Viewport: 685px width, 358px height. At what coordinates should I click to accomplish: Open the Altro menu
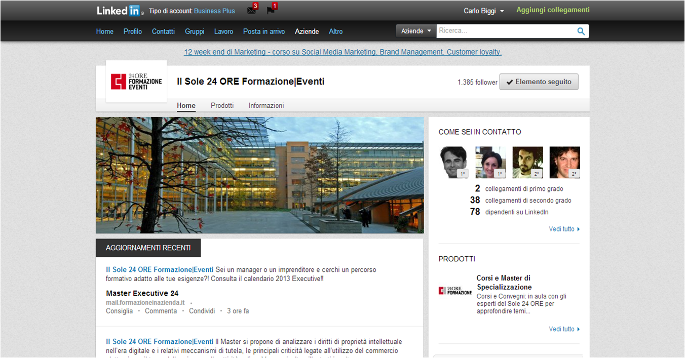click(336, 31)
